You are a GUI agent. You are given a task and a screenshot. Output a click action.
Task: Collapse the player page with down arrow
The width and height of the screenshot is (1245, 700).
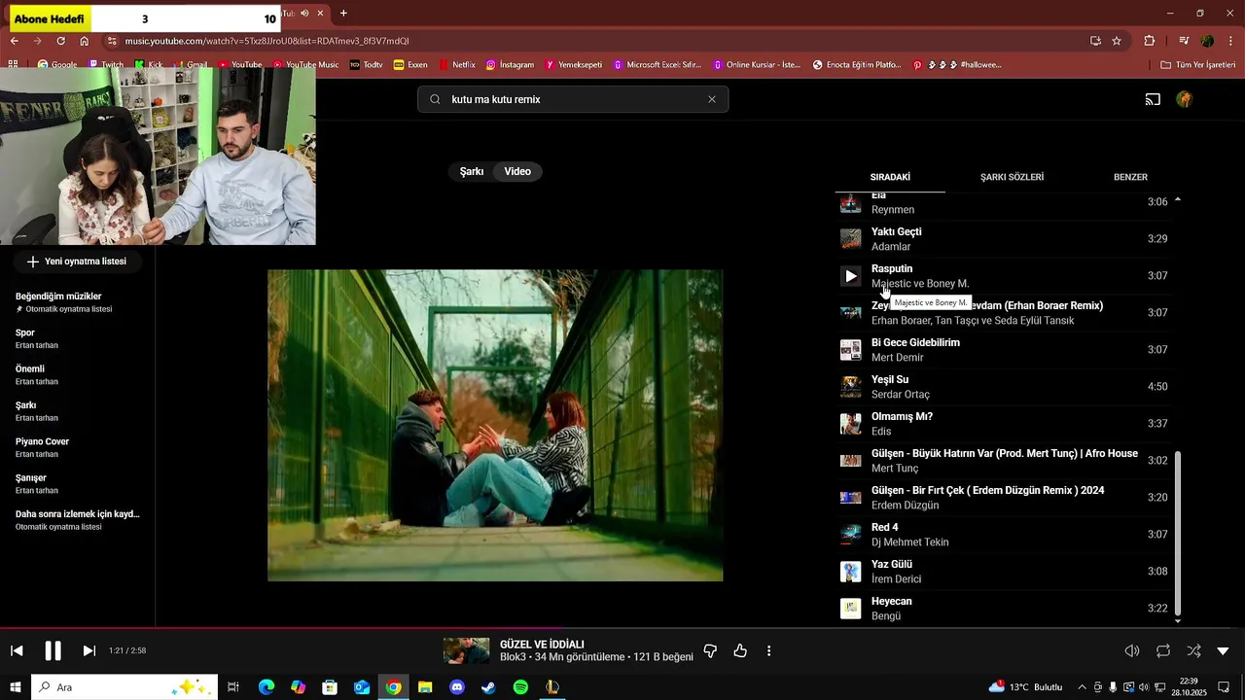tap(1224, 650)
